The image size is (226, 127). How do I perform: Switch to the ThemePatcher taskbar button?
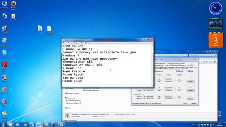click(x=61, y=125)
